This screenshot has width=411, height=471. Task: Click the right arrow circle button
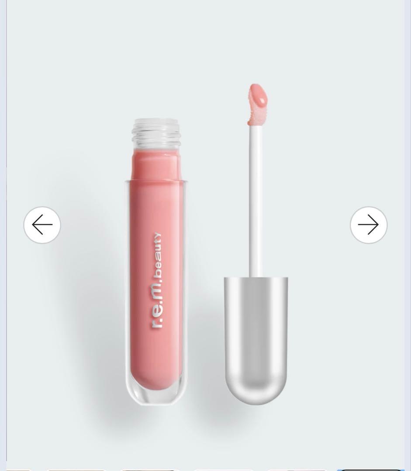click(x=369, y=225)
